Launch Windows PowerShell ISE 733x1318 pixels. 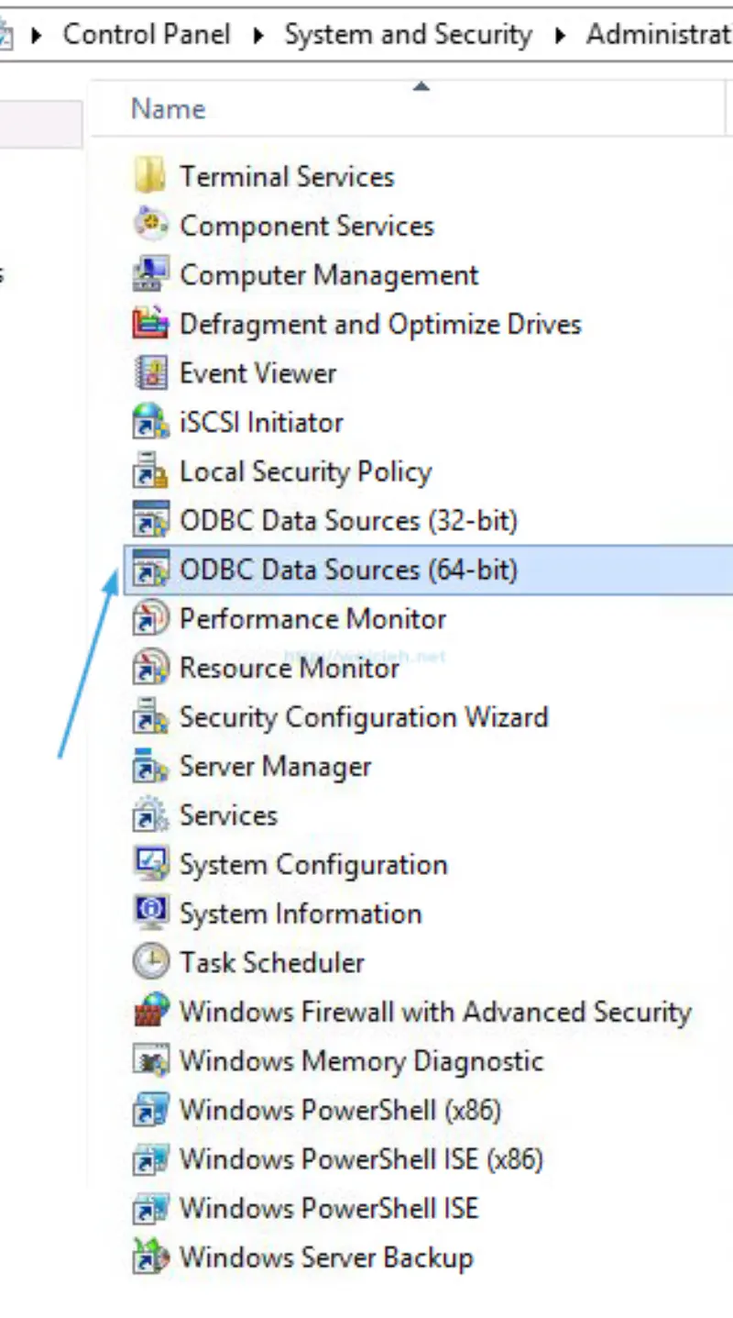328,1208
